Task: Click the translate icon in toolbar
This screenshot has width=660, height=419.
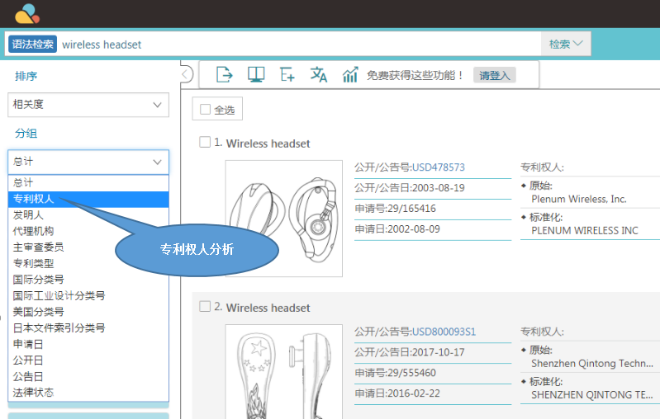Action: click(319, 74)
